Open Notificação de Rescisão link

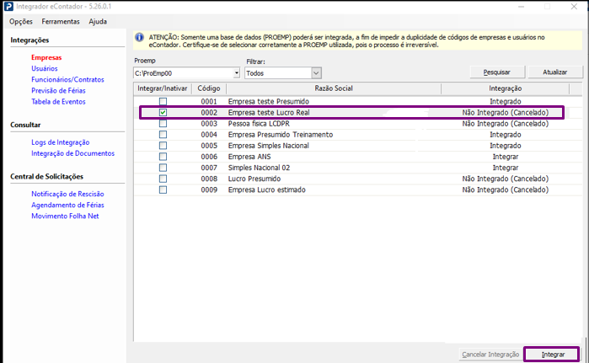66,194
